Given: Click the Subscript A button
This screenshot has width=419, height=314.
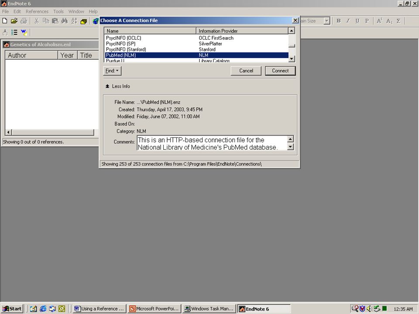Looking at the screenshot, I should pyautogui.click(x=389, y=21).
